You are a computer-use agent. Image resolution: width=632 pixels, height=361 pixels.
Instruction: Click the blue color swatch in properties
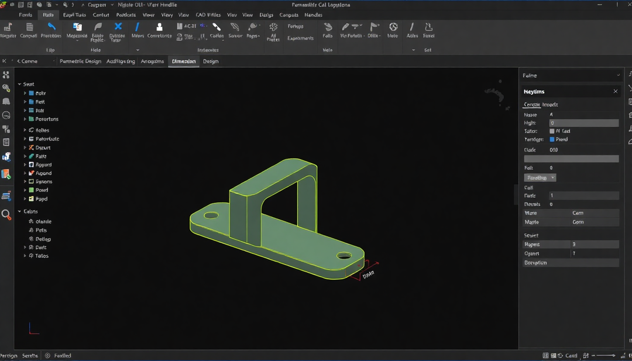(x=551, y=139)
